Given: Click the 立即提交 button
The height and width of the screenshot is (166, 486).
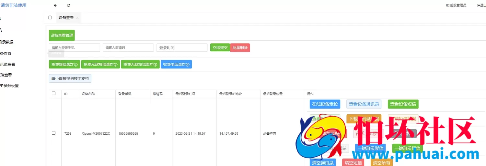Looking at the screenshot, I should 220,47.
